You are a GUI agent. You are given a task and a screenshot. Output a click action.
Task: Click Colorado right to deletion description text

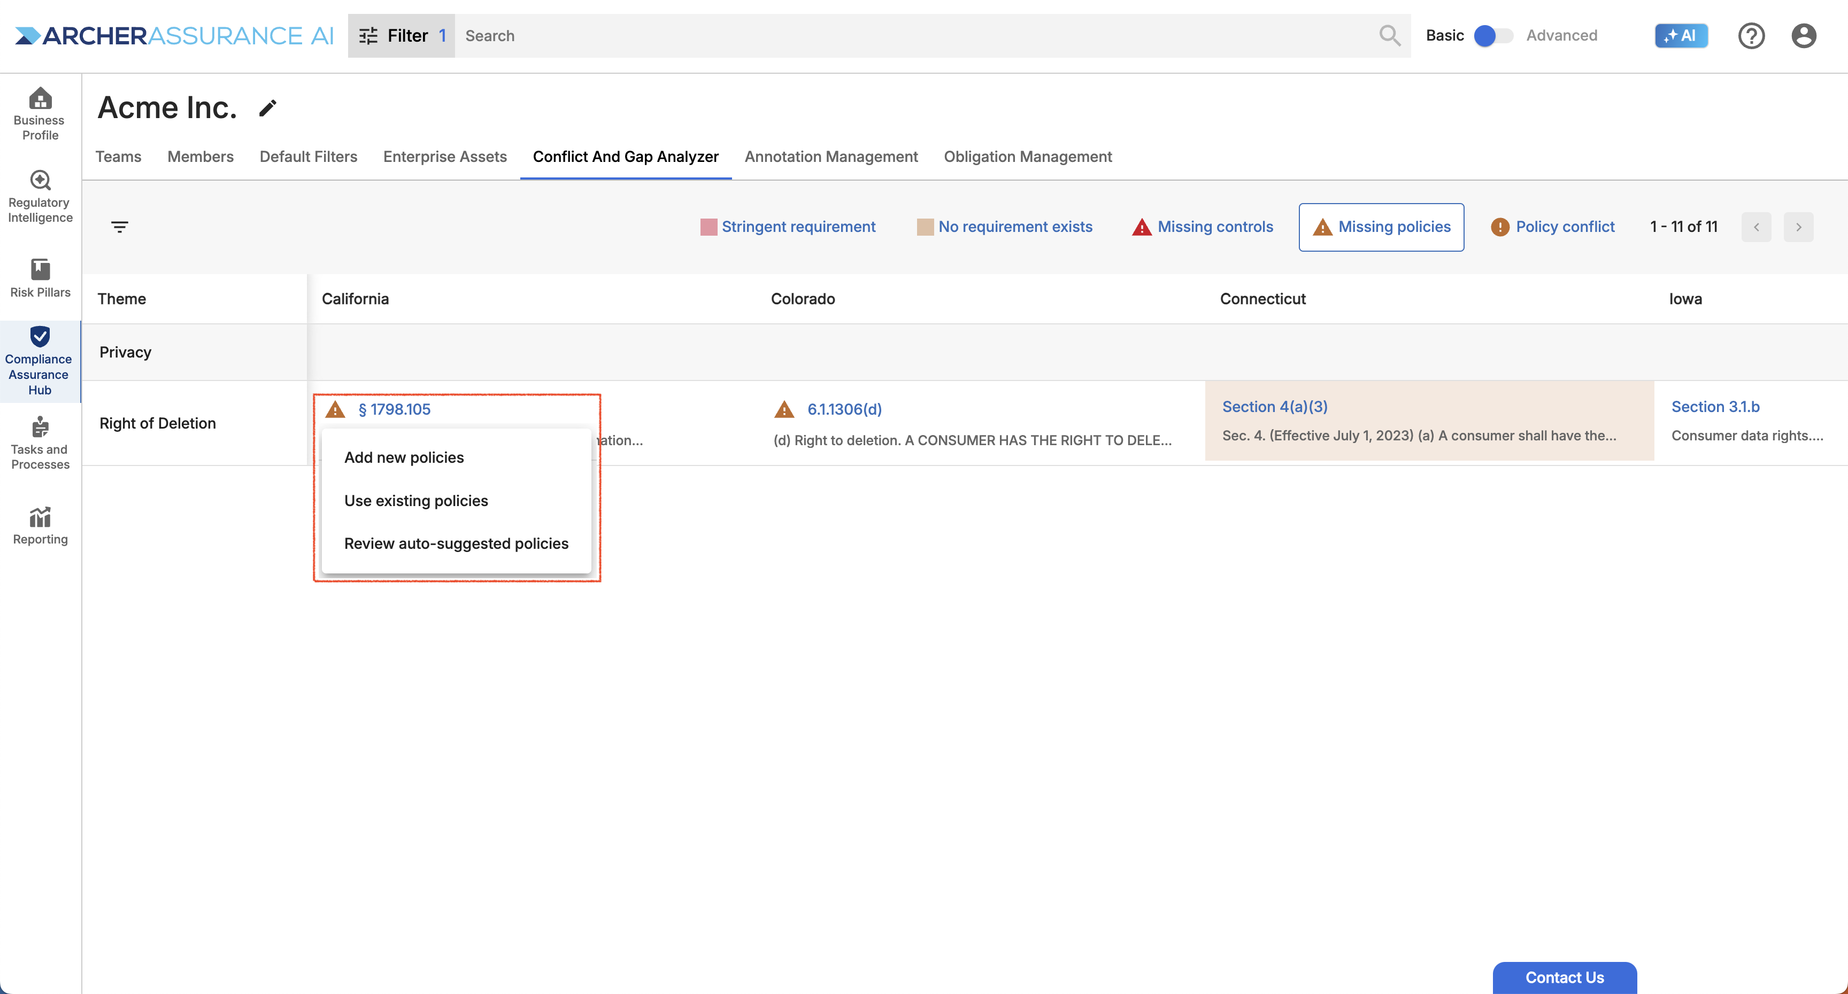point(972,440)
